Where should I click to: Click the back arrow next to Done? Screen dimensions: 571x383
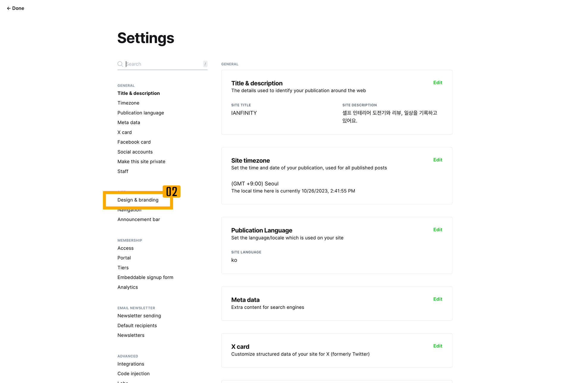tap(9, 8)
